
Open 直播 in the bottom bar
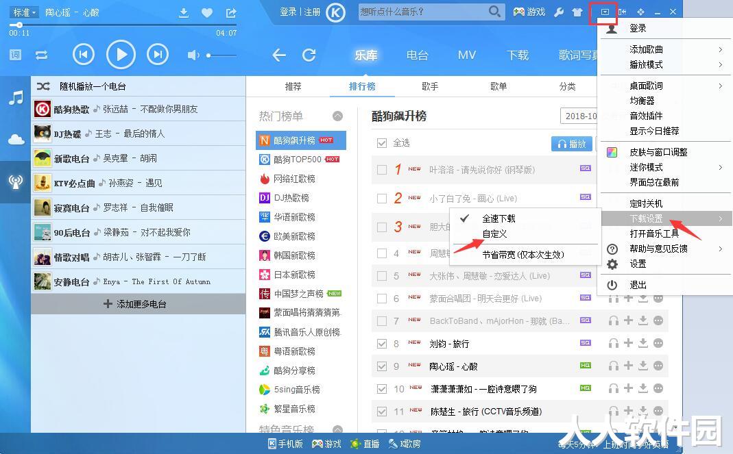click(365, 444)
